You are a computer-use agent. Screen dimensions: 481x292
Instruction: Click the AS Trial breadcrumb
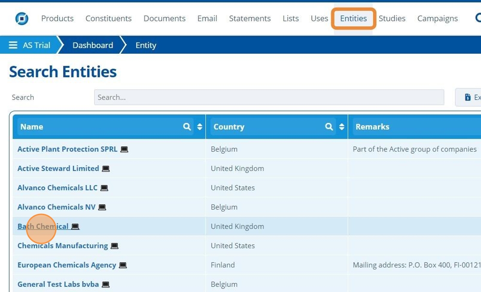point(37,45)
